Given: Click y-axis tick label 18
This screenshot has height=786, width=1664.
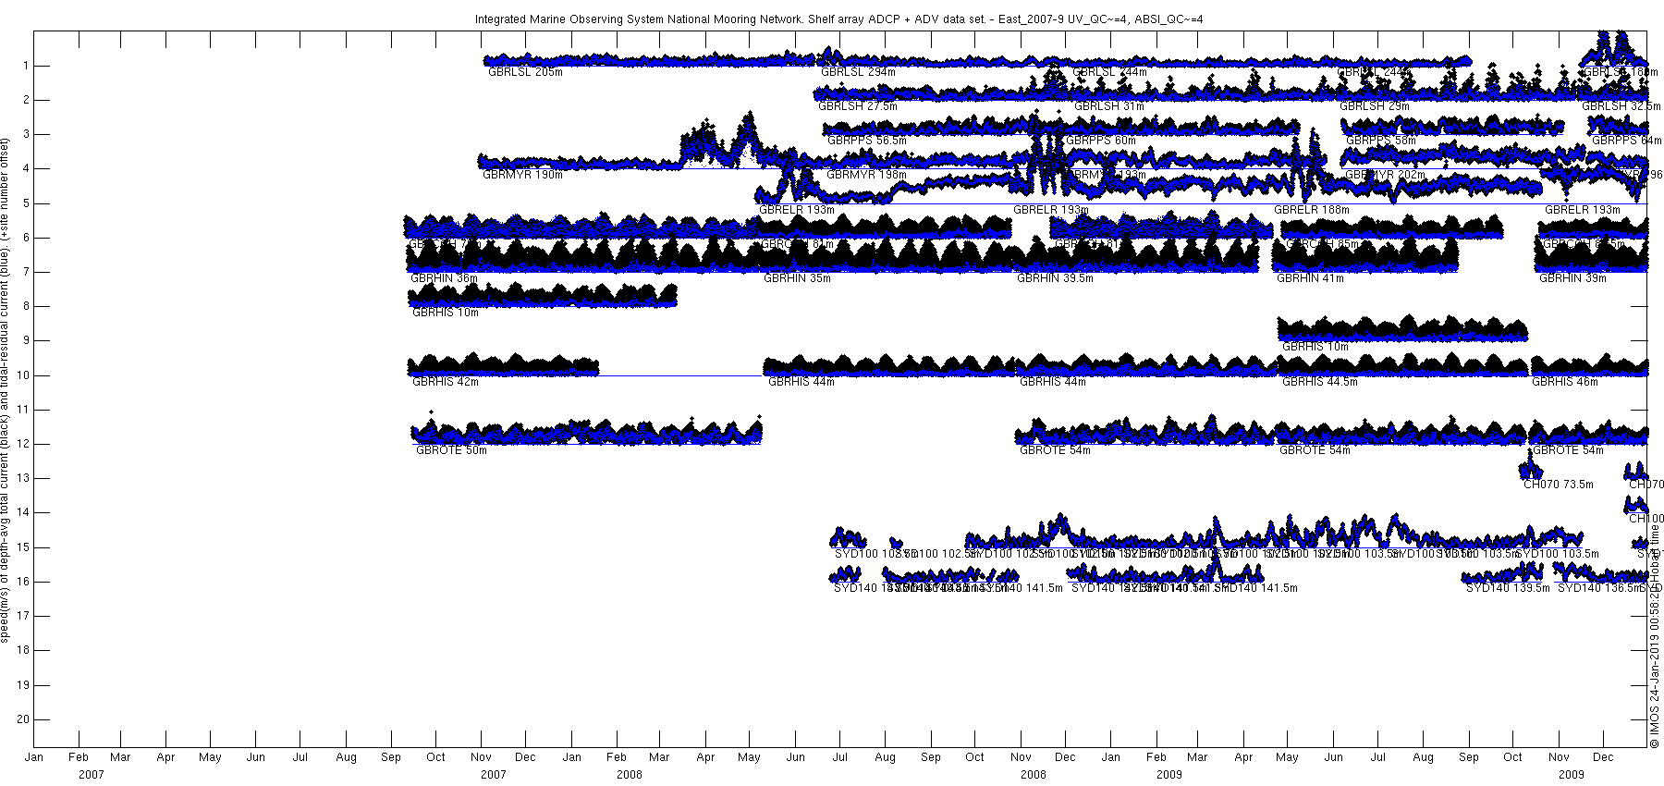Looking at the screenshot, I should pos(21,650).
